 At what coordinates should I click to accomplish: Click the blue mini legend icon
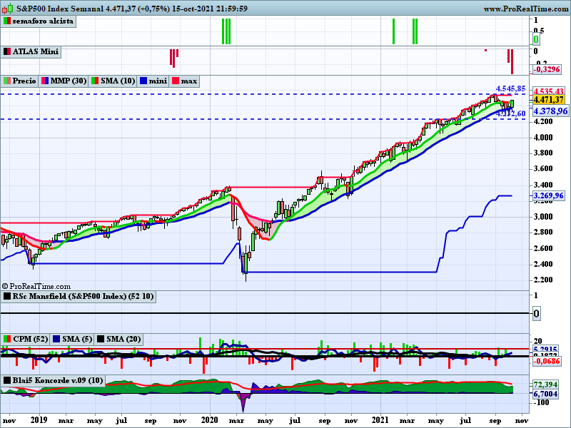143,81
